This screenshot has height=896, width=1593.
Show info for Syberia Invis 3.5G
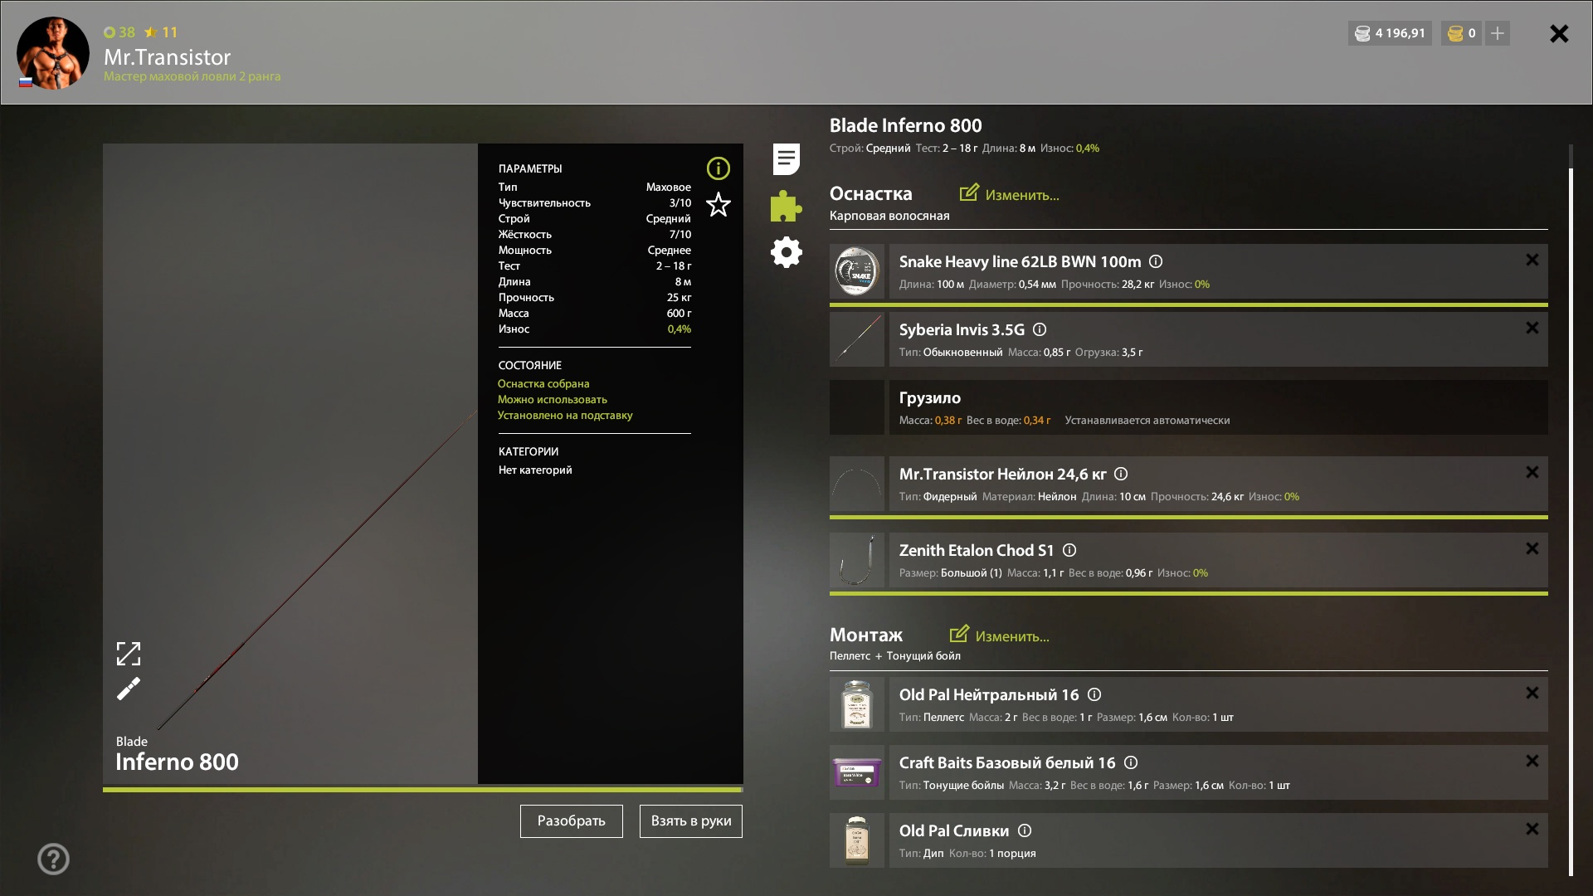pos(1040,329)
